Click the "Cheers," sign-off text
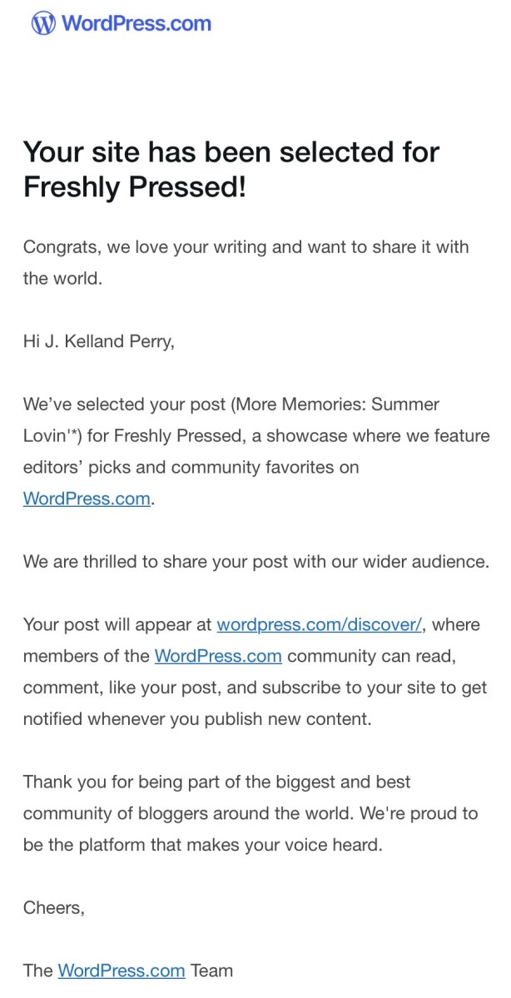 54,908
